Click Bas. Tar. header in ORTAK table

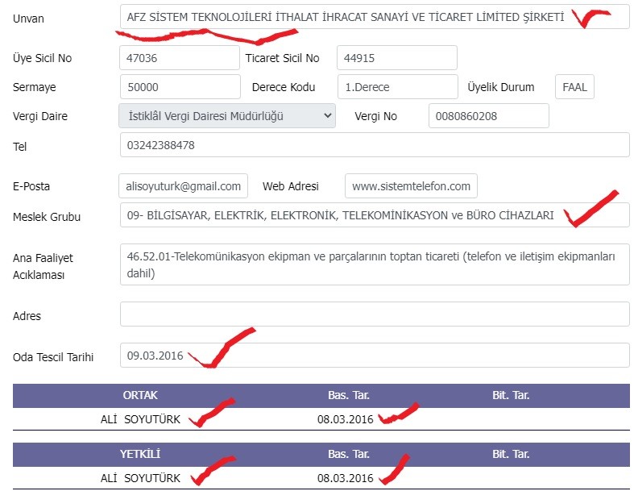(349, 396)
